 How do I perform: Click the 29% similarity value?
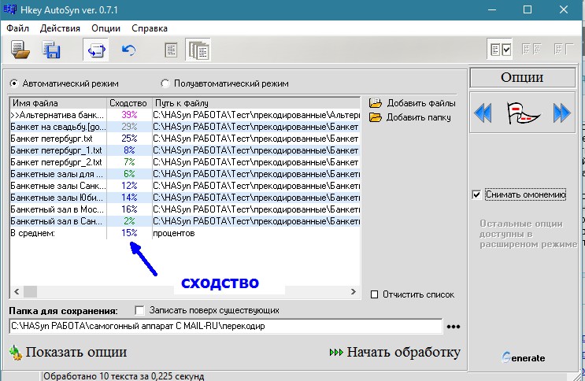coord(129,127)
